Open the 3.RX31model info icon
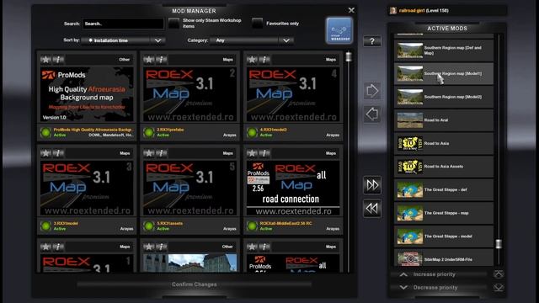 click(x=58, y=153)
